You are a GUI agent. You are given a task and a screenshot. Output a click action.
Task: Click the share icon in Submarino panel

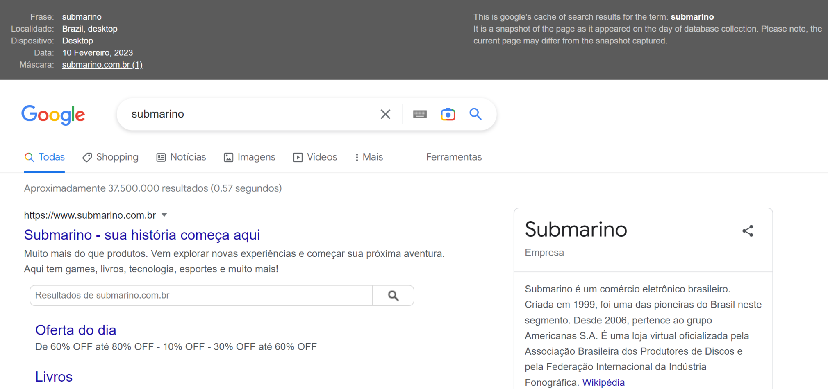748,231
